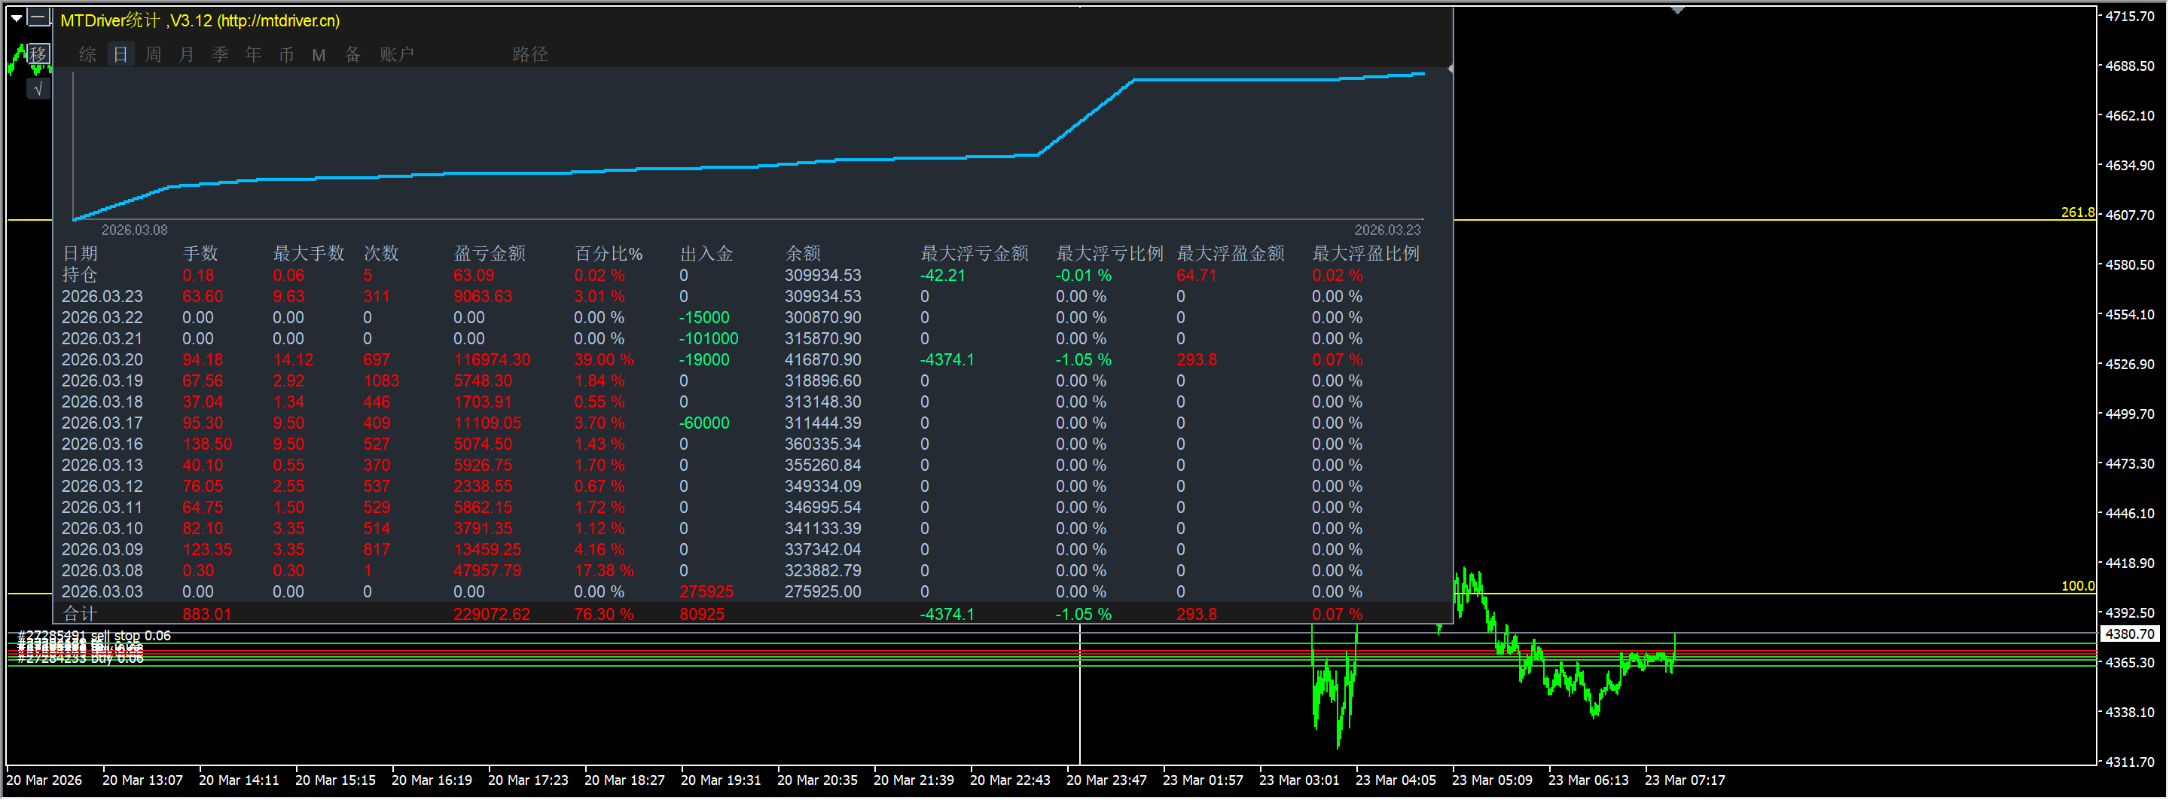This screenshot has height=800, width=2169.
Task: Click the trade count 1083
Action: (x=381, y=380)
